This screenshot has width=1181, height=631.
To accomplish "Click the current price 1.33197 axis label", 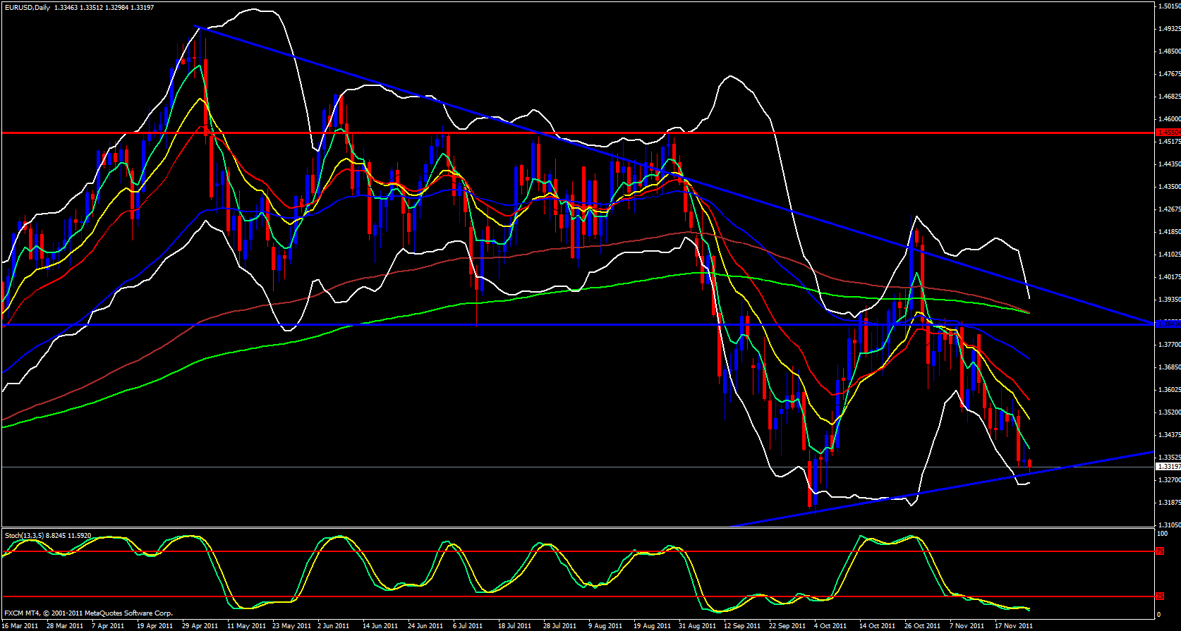I will pyautogui.click(x=1168, y=467).
